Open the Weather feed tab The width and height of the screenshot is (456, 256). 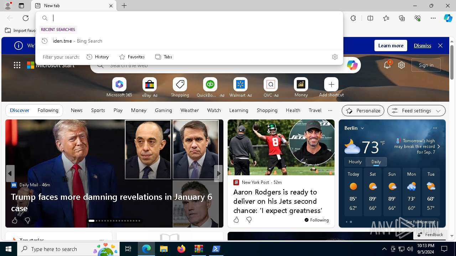[190, 110]
